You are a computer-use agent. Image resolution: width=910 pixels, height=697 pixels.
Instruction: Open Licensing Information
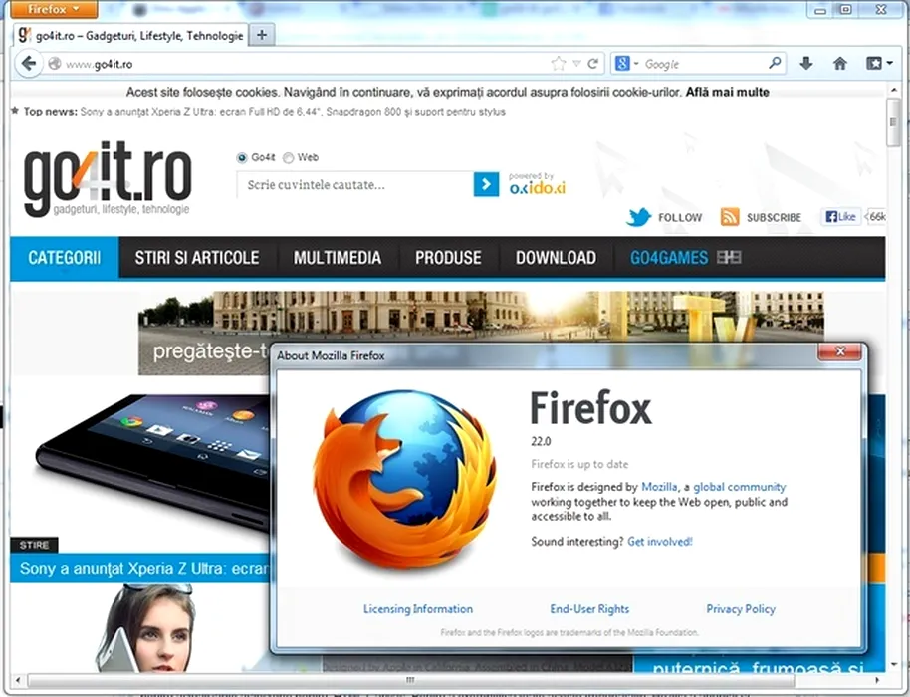(418, 609)
